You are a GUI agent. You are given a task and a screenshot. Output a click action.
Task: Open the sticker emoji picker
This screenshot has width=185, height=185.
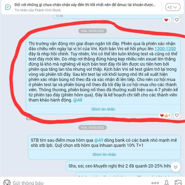tap(7, 183)
